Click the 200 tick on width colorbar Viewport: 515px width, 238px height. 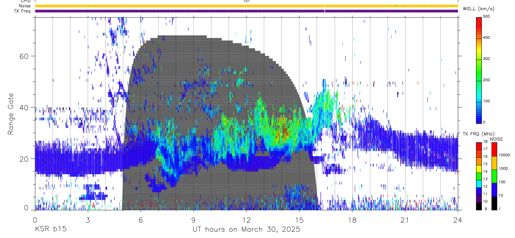pyautogui.click(x=486, y=80)
